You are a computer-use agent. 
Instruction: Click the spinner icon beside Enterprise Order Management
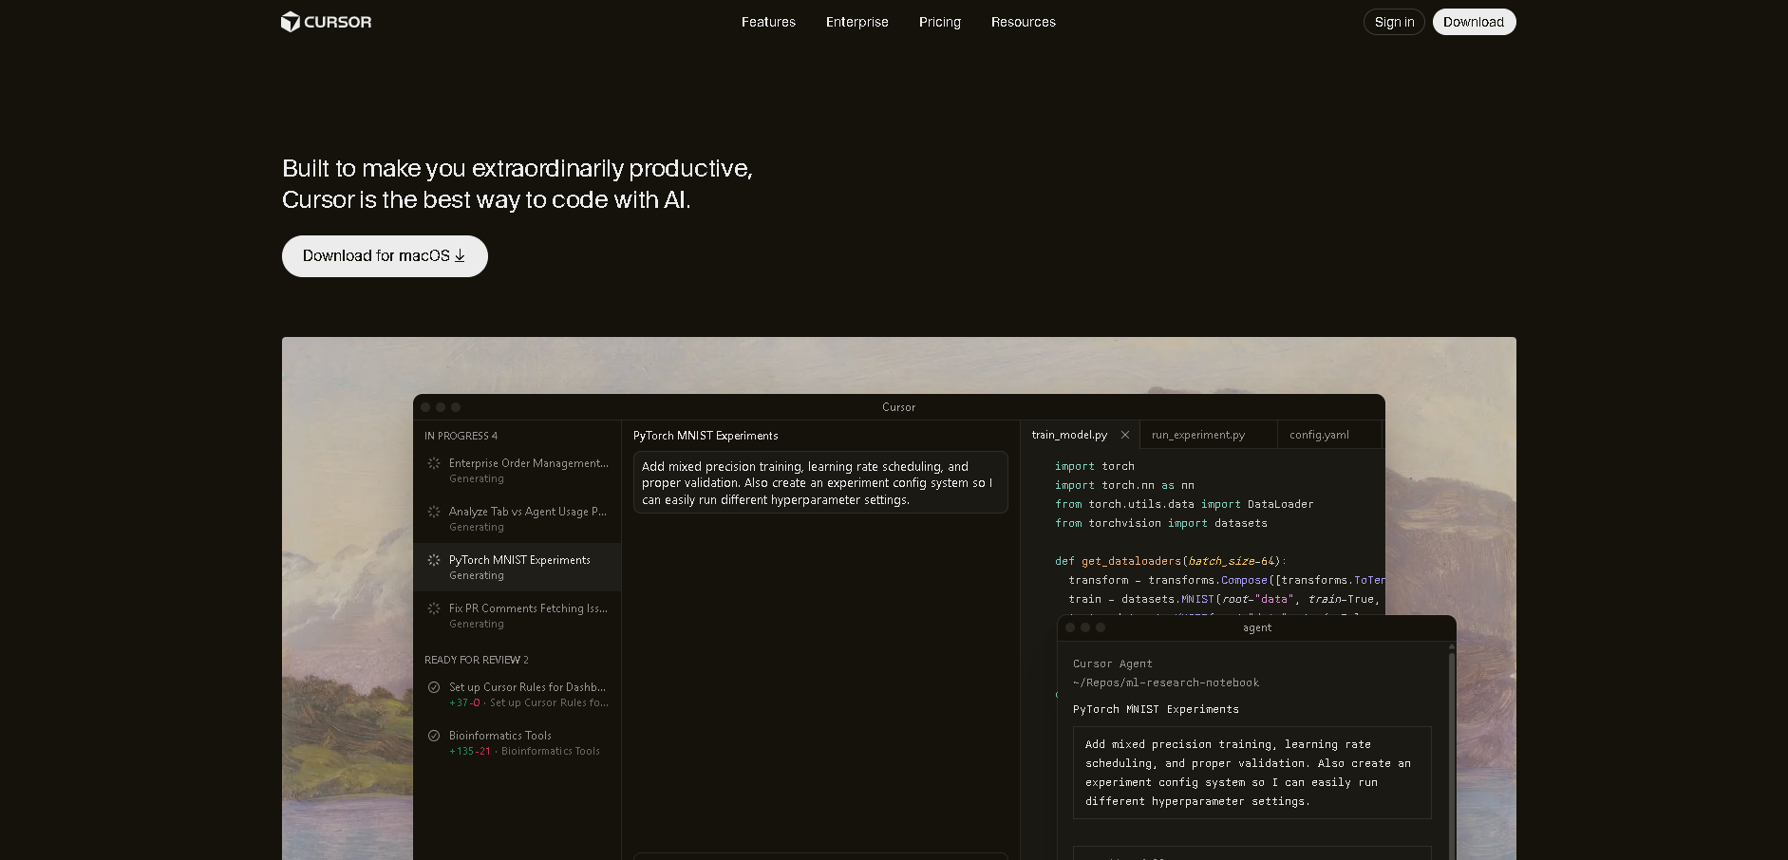(434, 463)
